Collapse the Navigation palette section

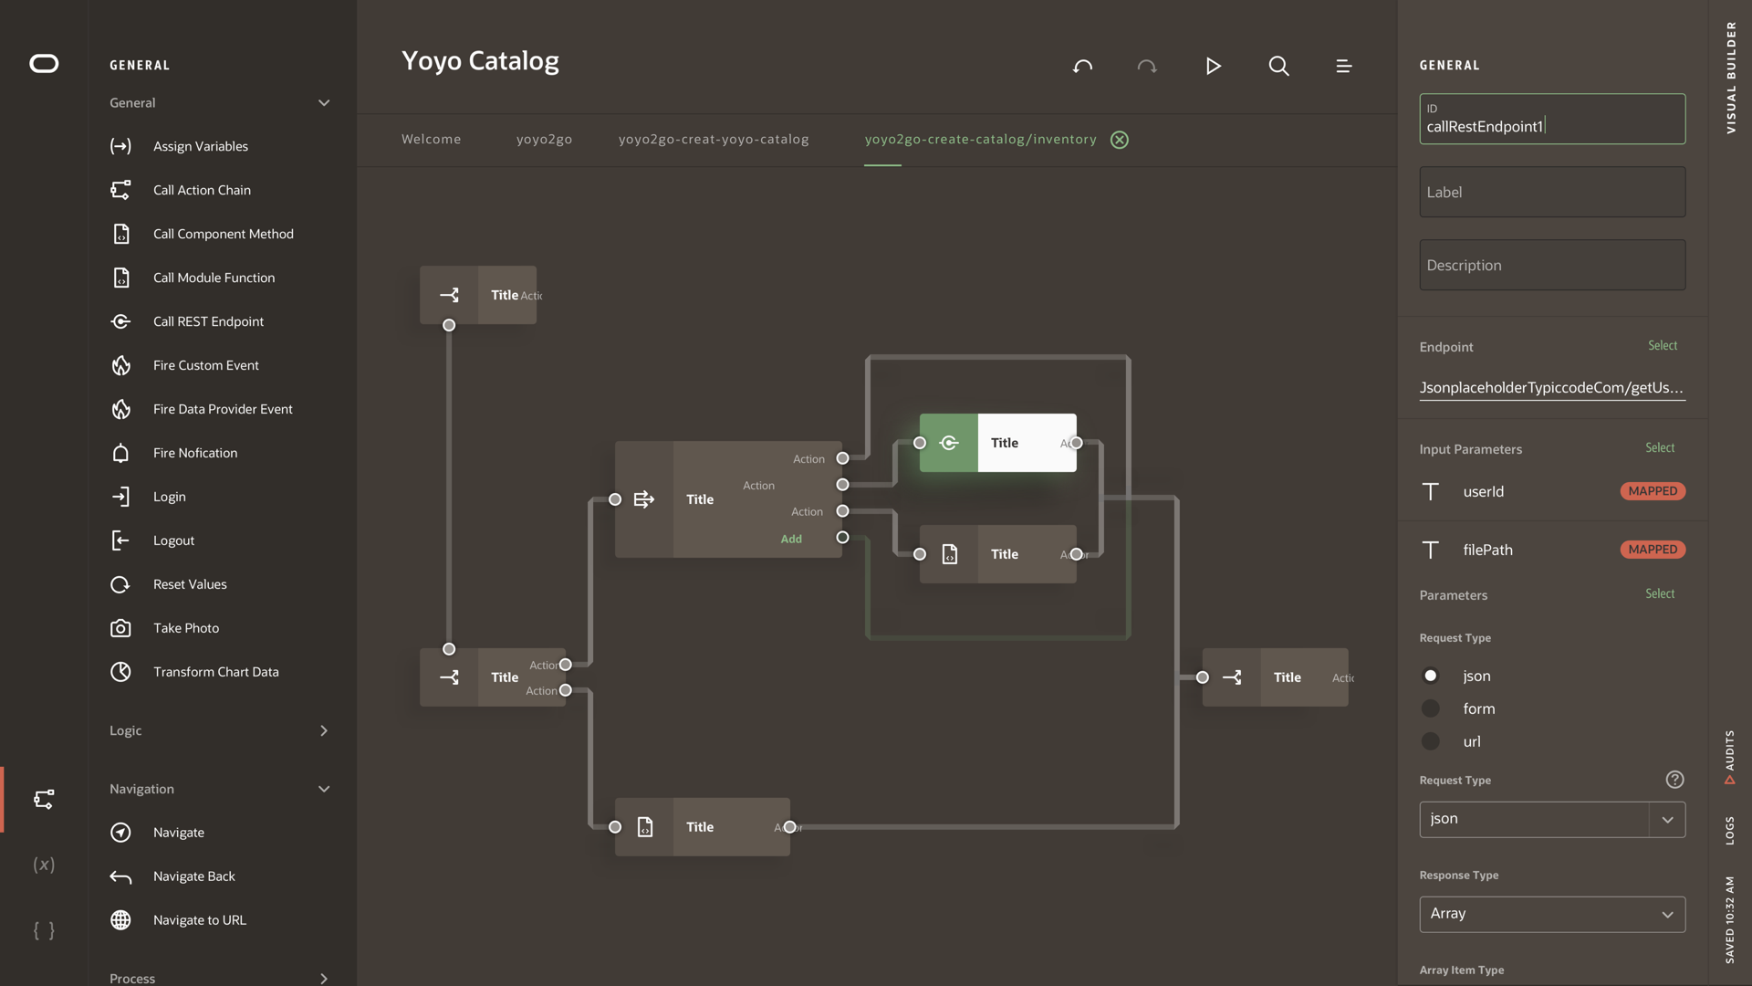click(x=324, y=789)
